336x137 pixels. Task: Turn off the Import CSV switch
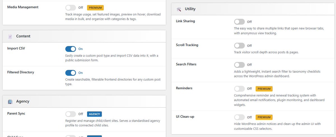point(71,49)
